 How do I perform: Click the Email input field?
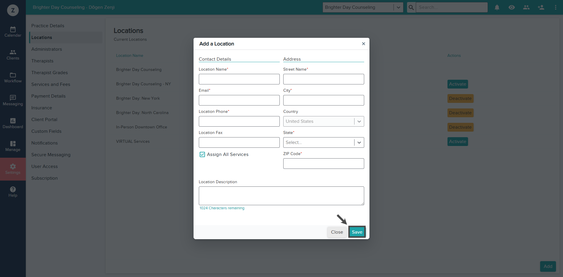pos(239,100)
